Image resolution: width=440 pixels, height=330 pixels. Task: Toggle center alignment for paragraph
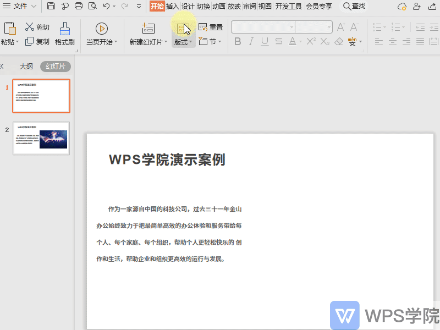pyautogui.click(x=393, y=42)
